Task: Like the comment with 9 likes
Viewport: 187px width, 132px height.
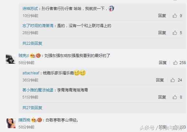Action: [175, 16]
